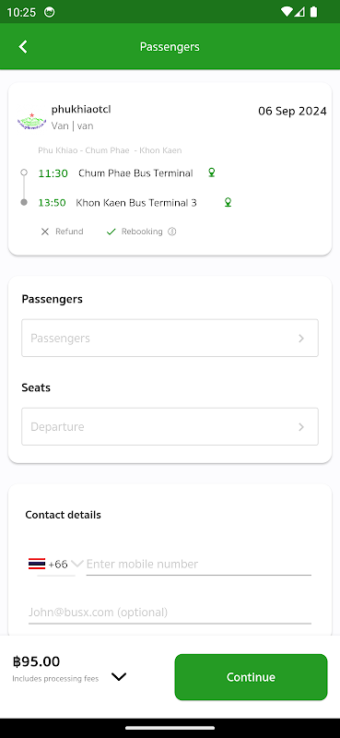
Task: Open map pin for Khon Kaen Bus Terminal 3
Action: point(229,202)
